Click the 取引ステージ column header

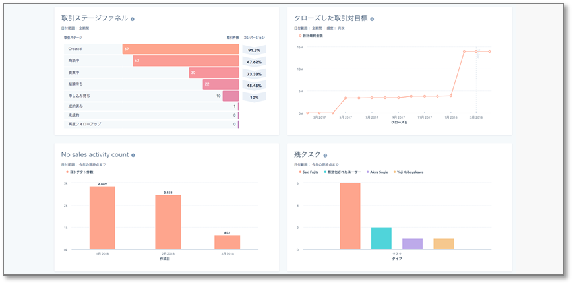73,38
